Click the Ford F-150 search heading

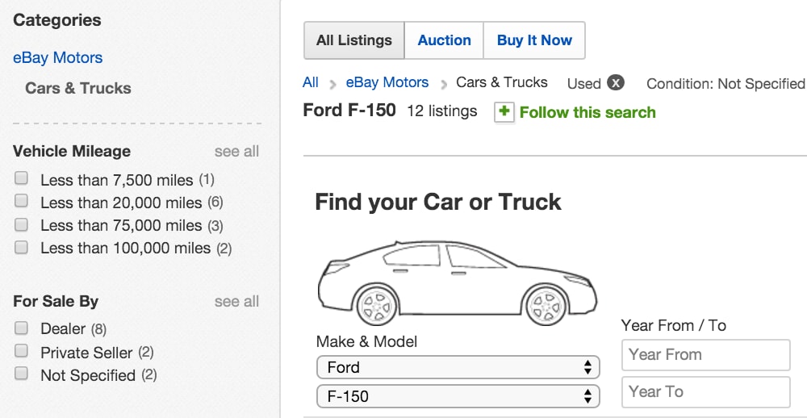pyautogui.click(x=349, y=111)
